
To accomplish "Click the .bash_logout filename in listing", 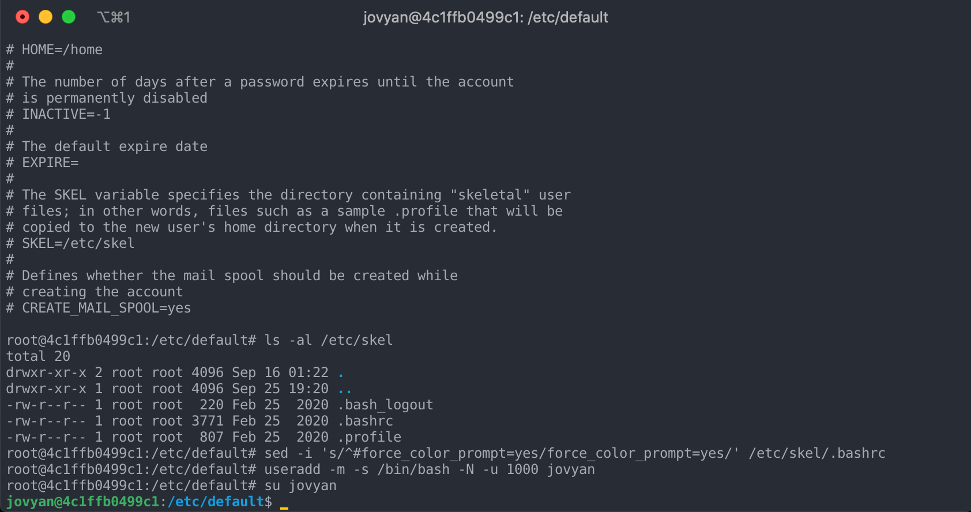I will tap(385, 405).
